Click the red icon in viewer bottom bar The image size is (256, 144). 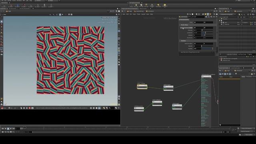30,108
